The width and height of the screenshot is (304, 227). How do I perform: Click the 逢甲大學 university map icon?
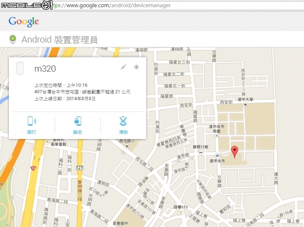click(x=245, y=105)
